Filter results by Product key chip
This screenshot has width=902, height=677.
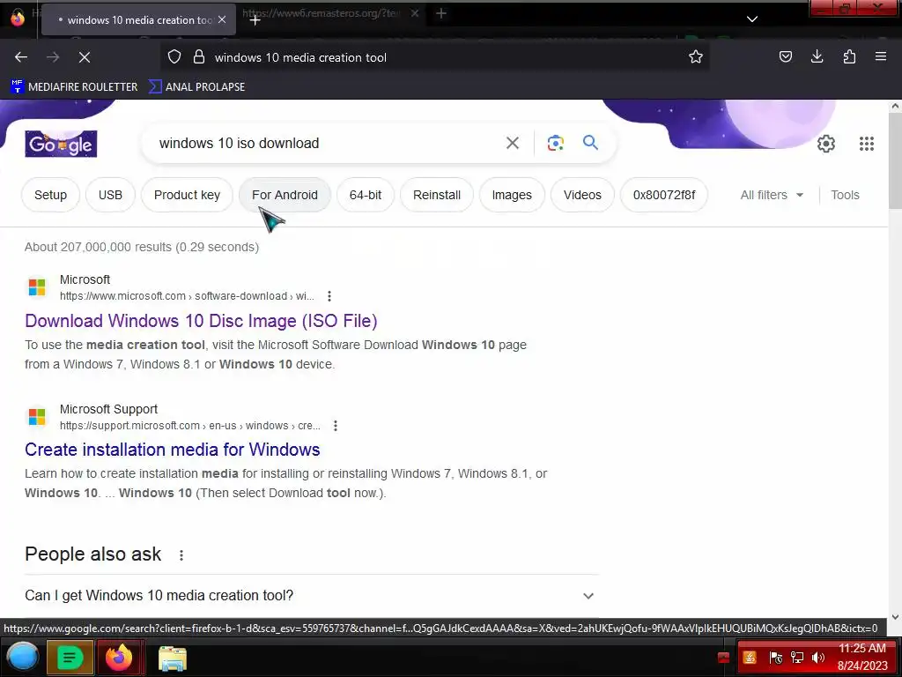click(x=187, y=195)
